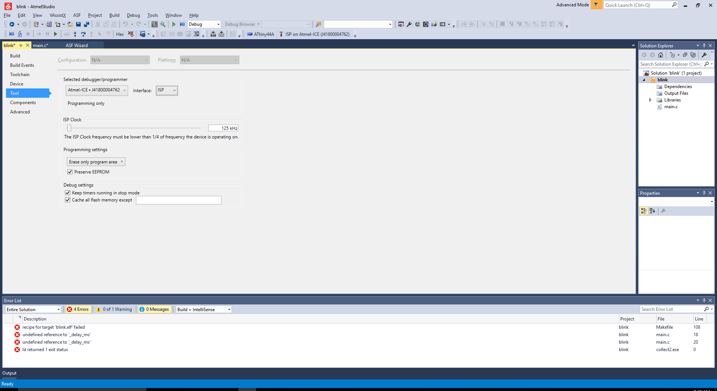This screenshot has width=717, height=391.
Task: Click the ISP Clock slider handle
Action: pos(69,128)
